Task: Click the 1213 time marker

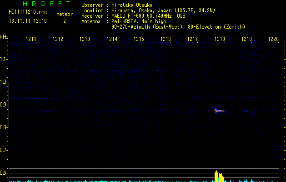Action: pos(85,39)
